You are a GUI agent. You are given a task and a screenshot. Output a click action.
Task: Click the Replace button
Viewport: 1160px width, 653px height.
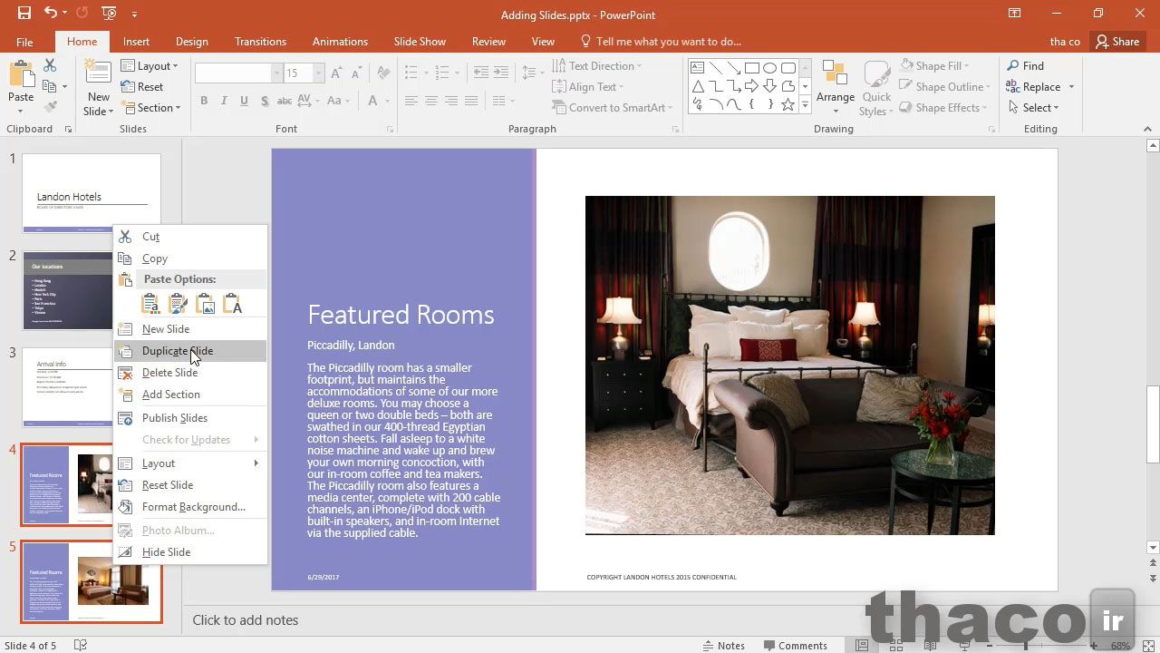pos(1040,86)
